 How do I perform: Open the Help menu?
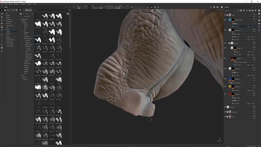pyautogui.click(x=35, y=4)
